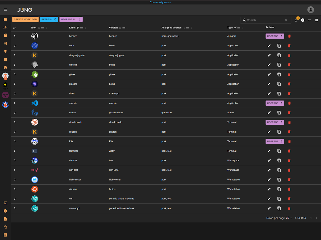The width and height of the screenshot is (321, 240).
Task: Expand the dragon-juypter row details
Action: click(x=15, y=55)
